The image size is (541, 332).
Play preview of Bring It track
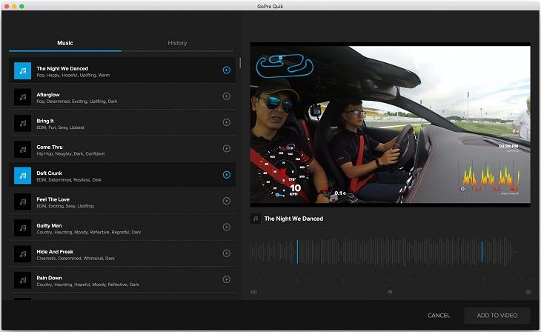pos(226,122)
